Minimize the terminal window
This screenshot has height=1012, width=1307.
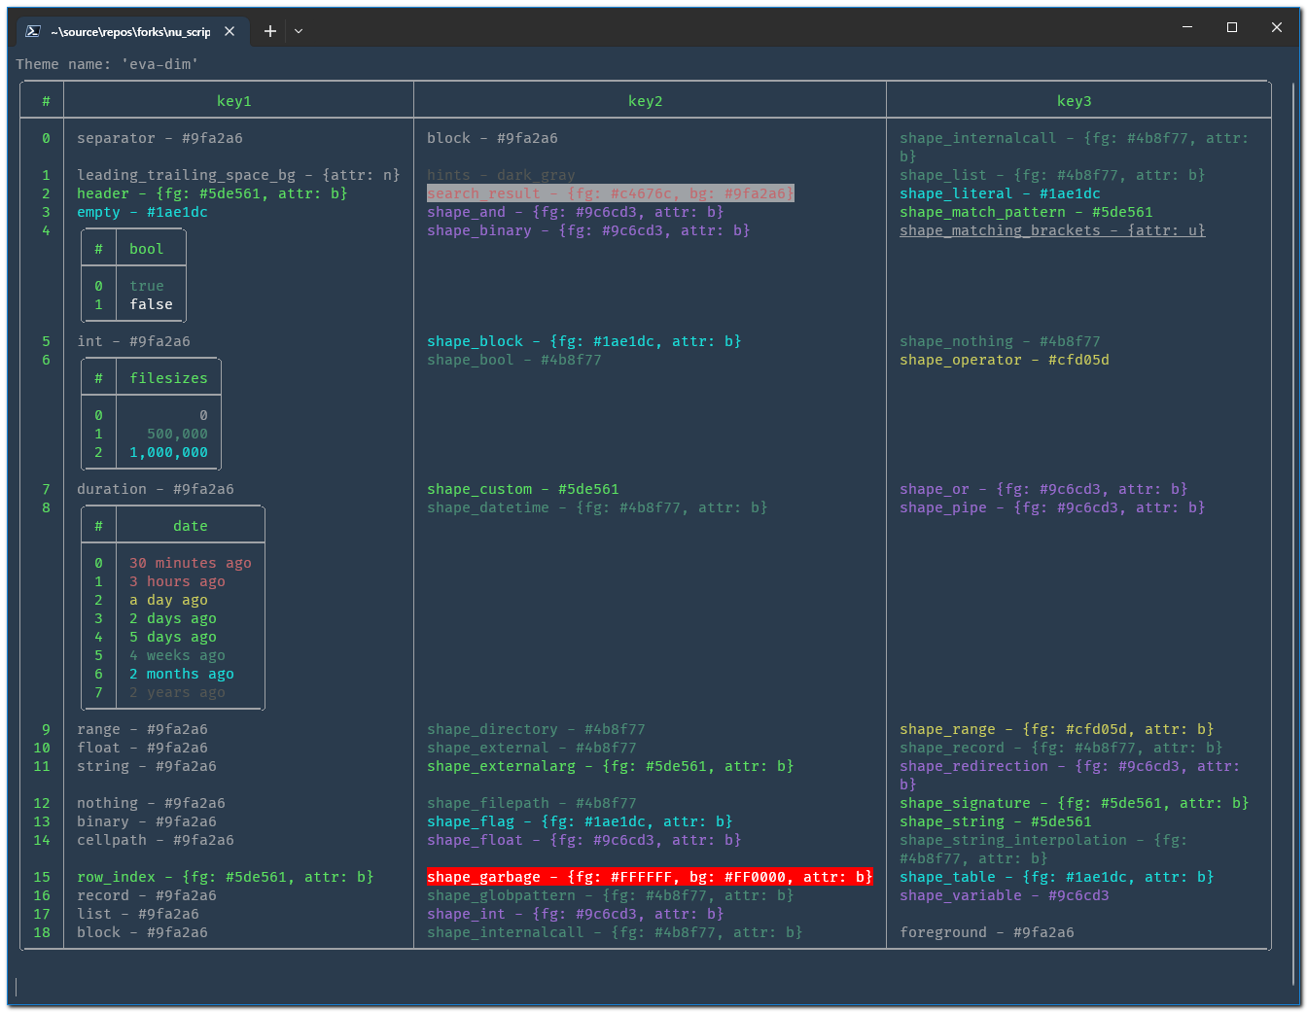coord(1187,27)
